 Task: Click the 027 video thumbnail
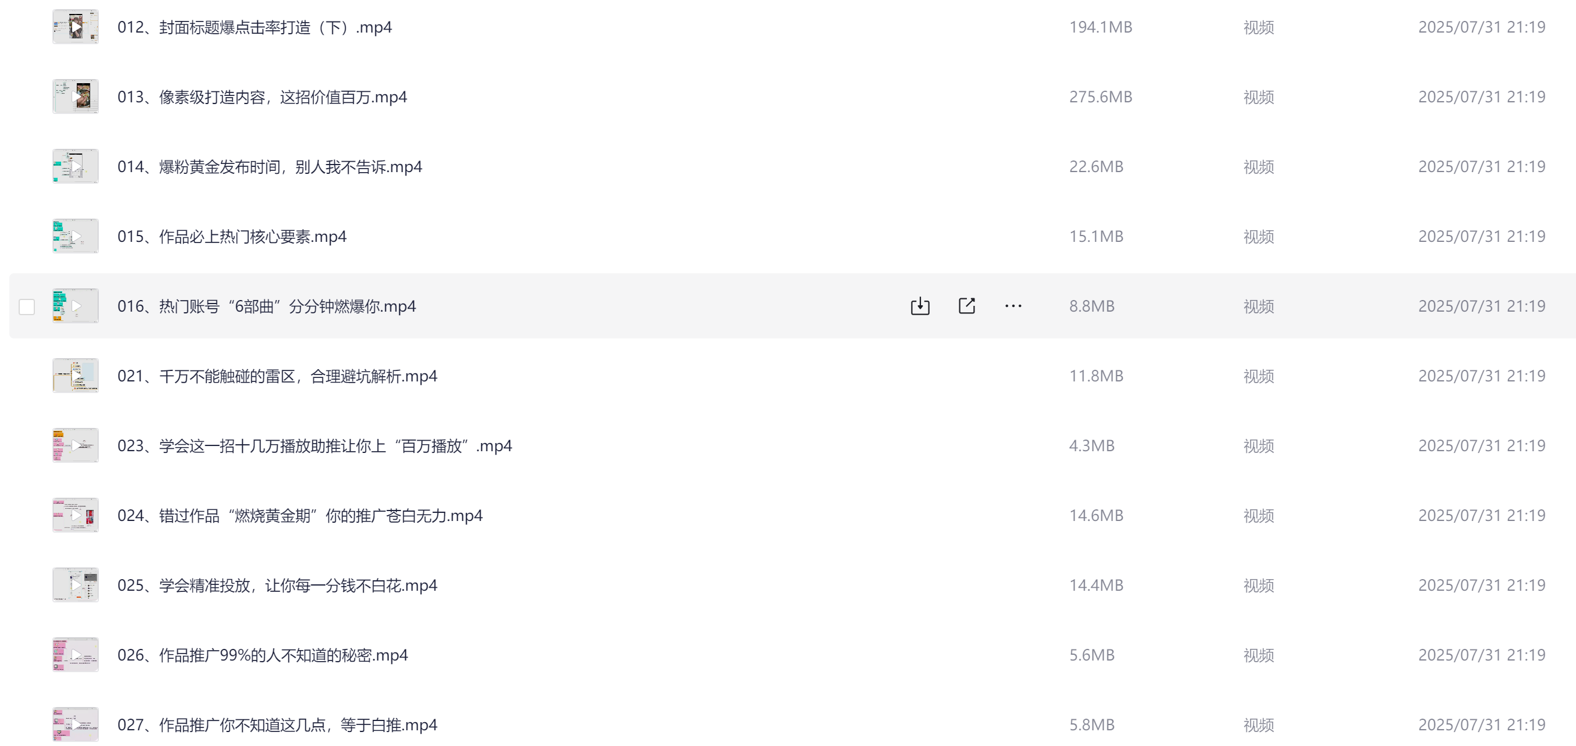pyautogui.click(x=75, y=724)
